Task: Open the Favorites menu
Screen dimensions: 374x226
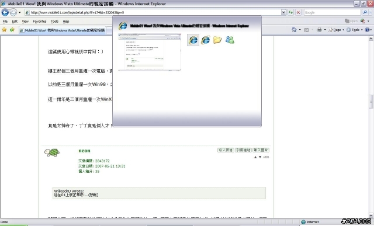Action: click(x=40, y=22)
